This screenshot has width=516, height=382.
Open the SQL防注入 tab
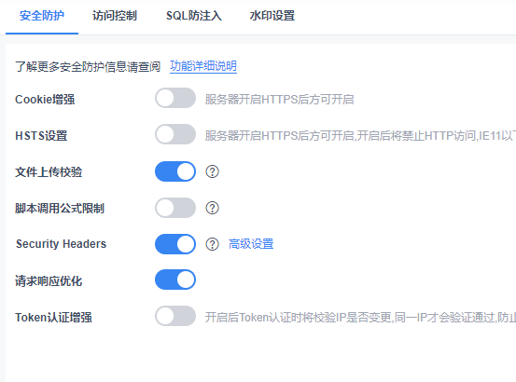pyautogui.click(x=194, y=16)
